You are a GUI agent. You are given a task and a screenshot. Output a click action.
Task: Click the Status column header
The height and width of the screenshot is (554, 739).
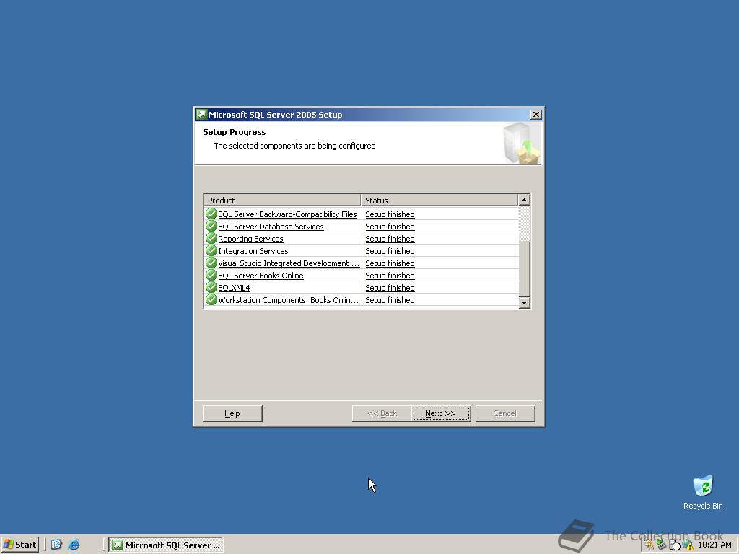point(440,201)
